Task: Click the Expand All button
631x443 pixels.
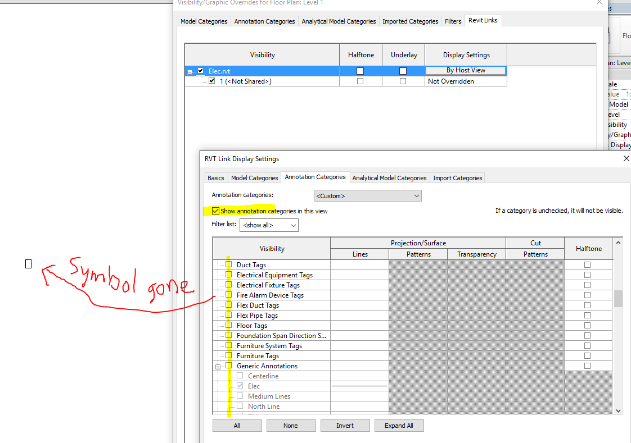Action: pos(399,425)
